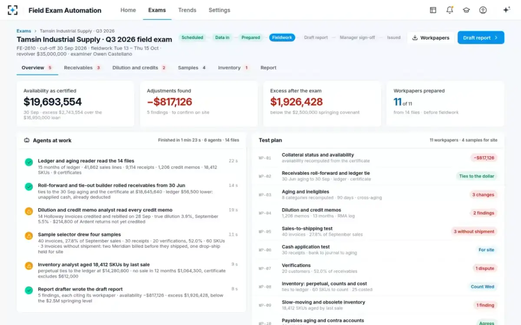Click the Workpapers button
The width and height of the screenshot is (521, 325).
point(431,38)
